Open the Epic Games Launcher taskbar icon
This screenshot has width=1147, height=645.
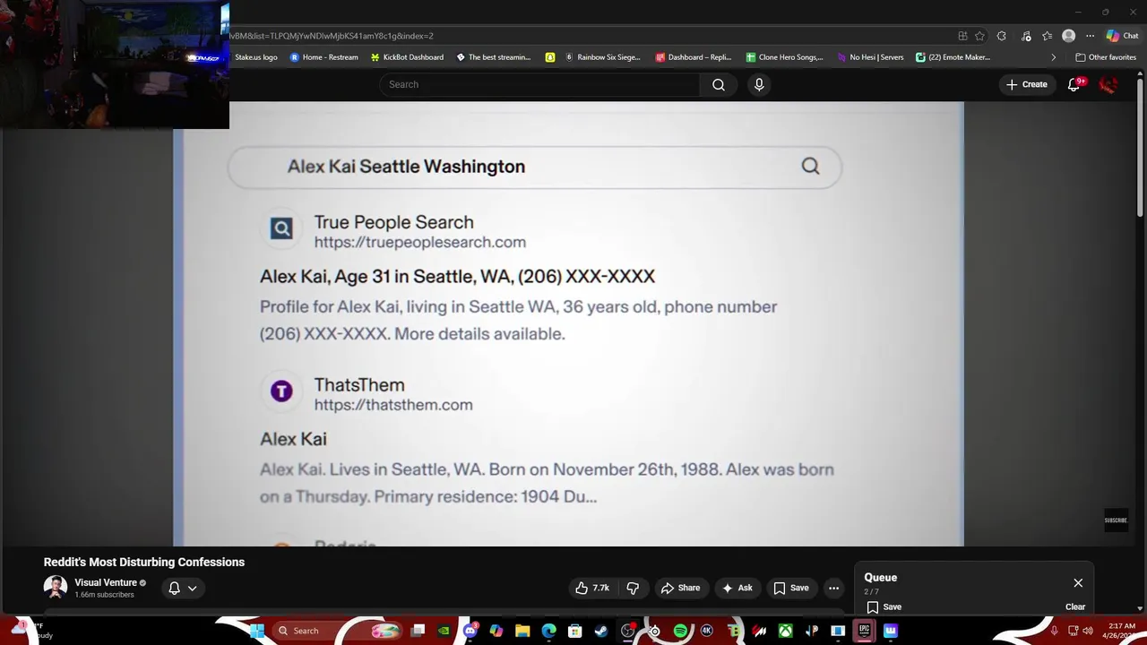(864, 631)
